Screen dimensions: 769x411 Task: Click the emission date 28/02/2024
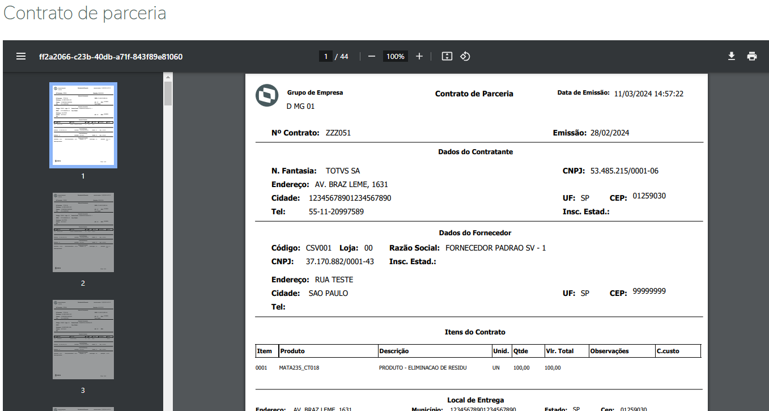pos(609,133)
